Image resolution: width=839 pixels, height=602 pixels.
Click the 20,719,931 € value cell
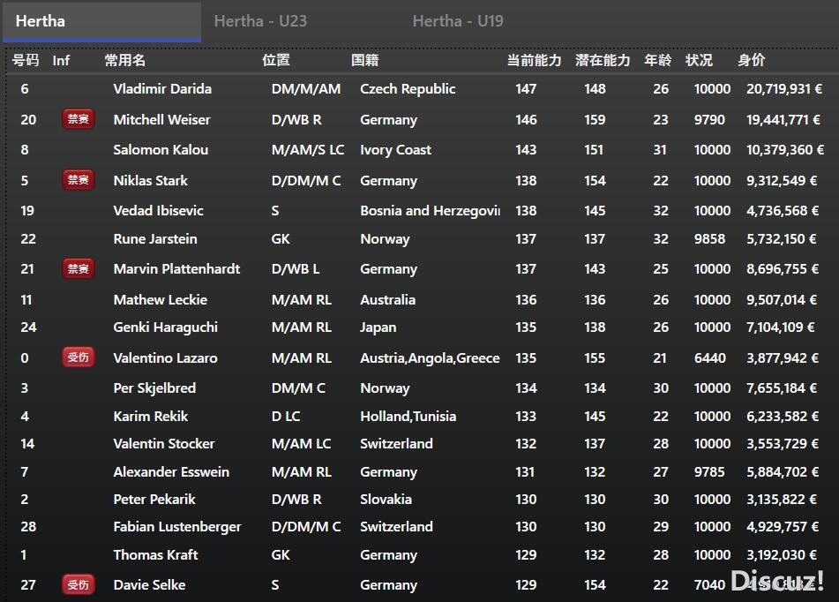(x=784, y=89)
